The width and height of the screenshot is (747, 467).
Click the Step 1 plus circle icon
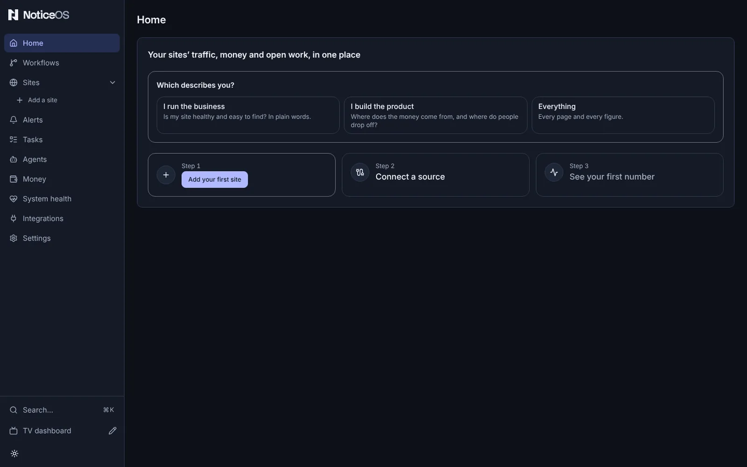166,175
